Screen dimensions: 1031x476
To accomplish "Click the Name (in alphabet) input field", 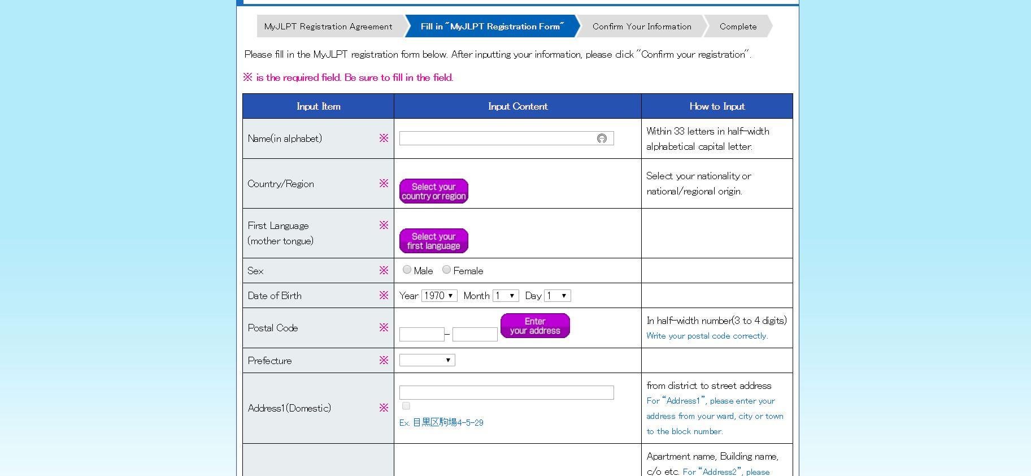I will tap(506, 139).
